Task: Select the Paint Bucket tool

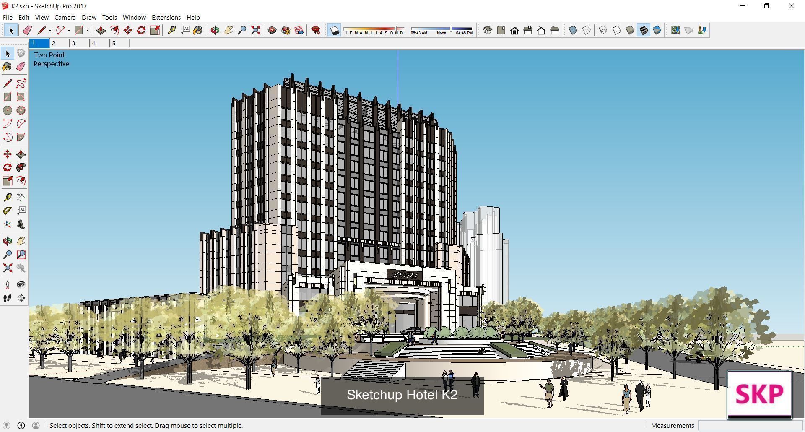Action: (x=197, y=30)
